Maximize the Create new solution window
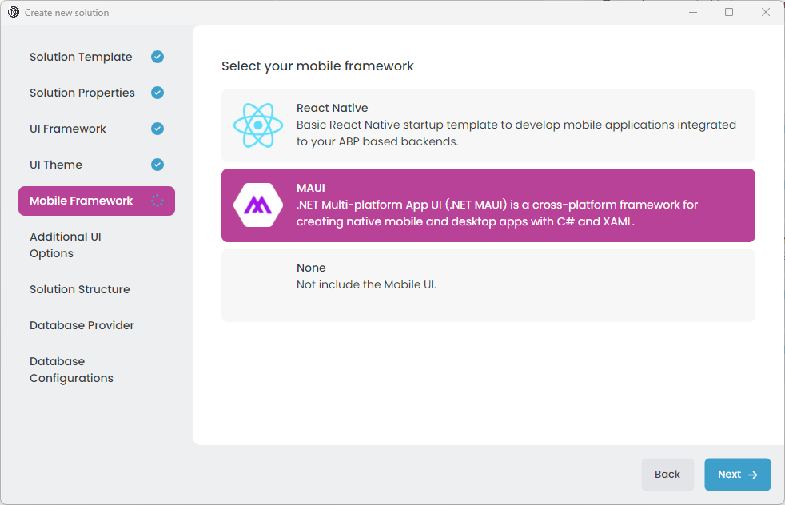 [x=729, y=13]
